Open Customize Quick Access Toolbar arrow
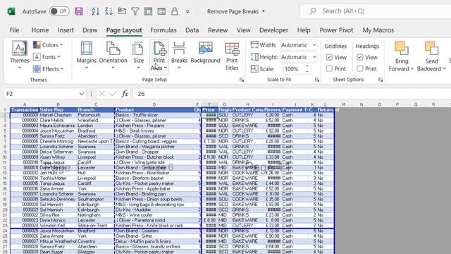 pyautogui.click(x=187, y=11)
